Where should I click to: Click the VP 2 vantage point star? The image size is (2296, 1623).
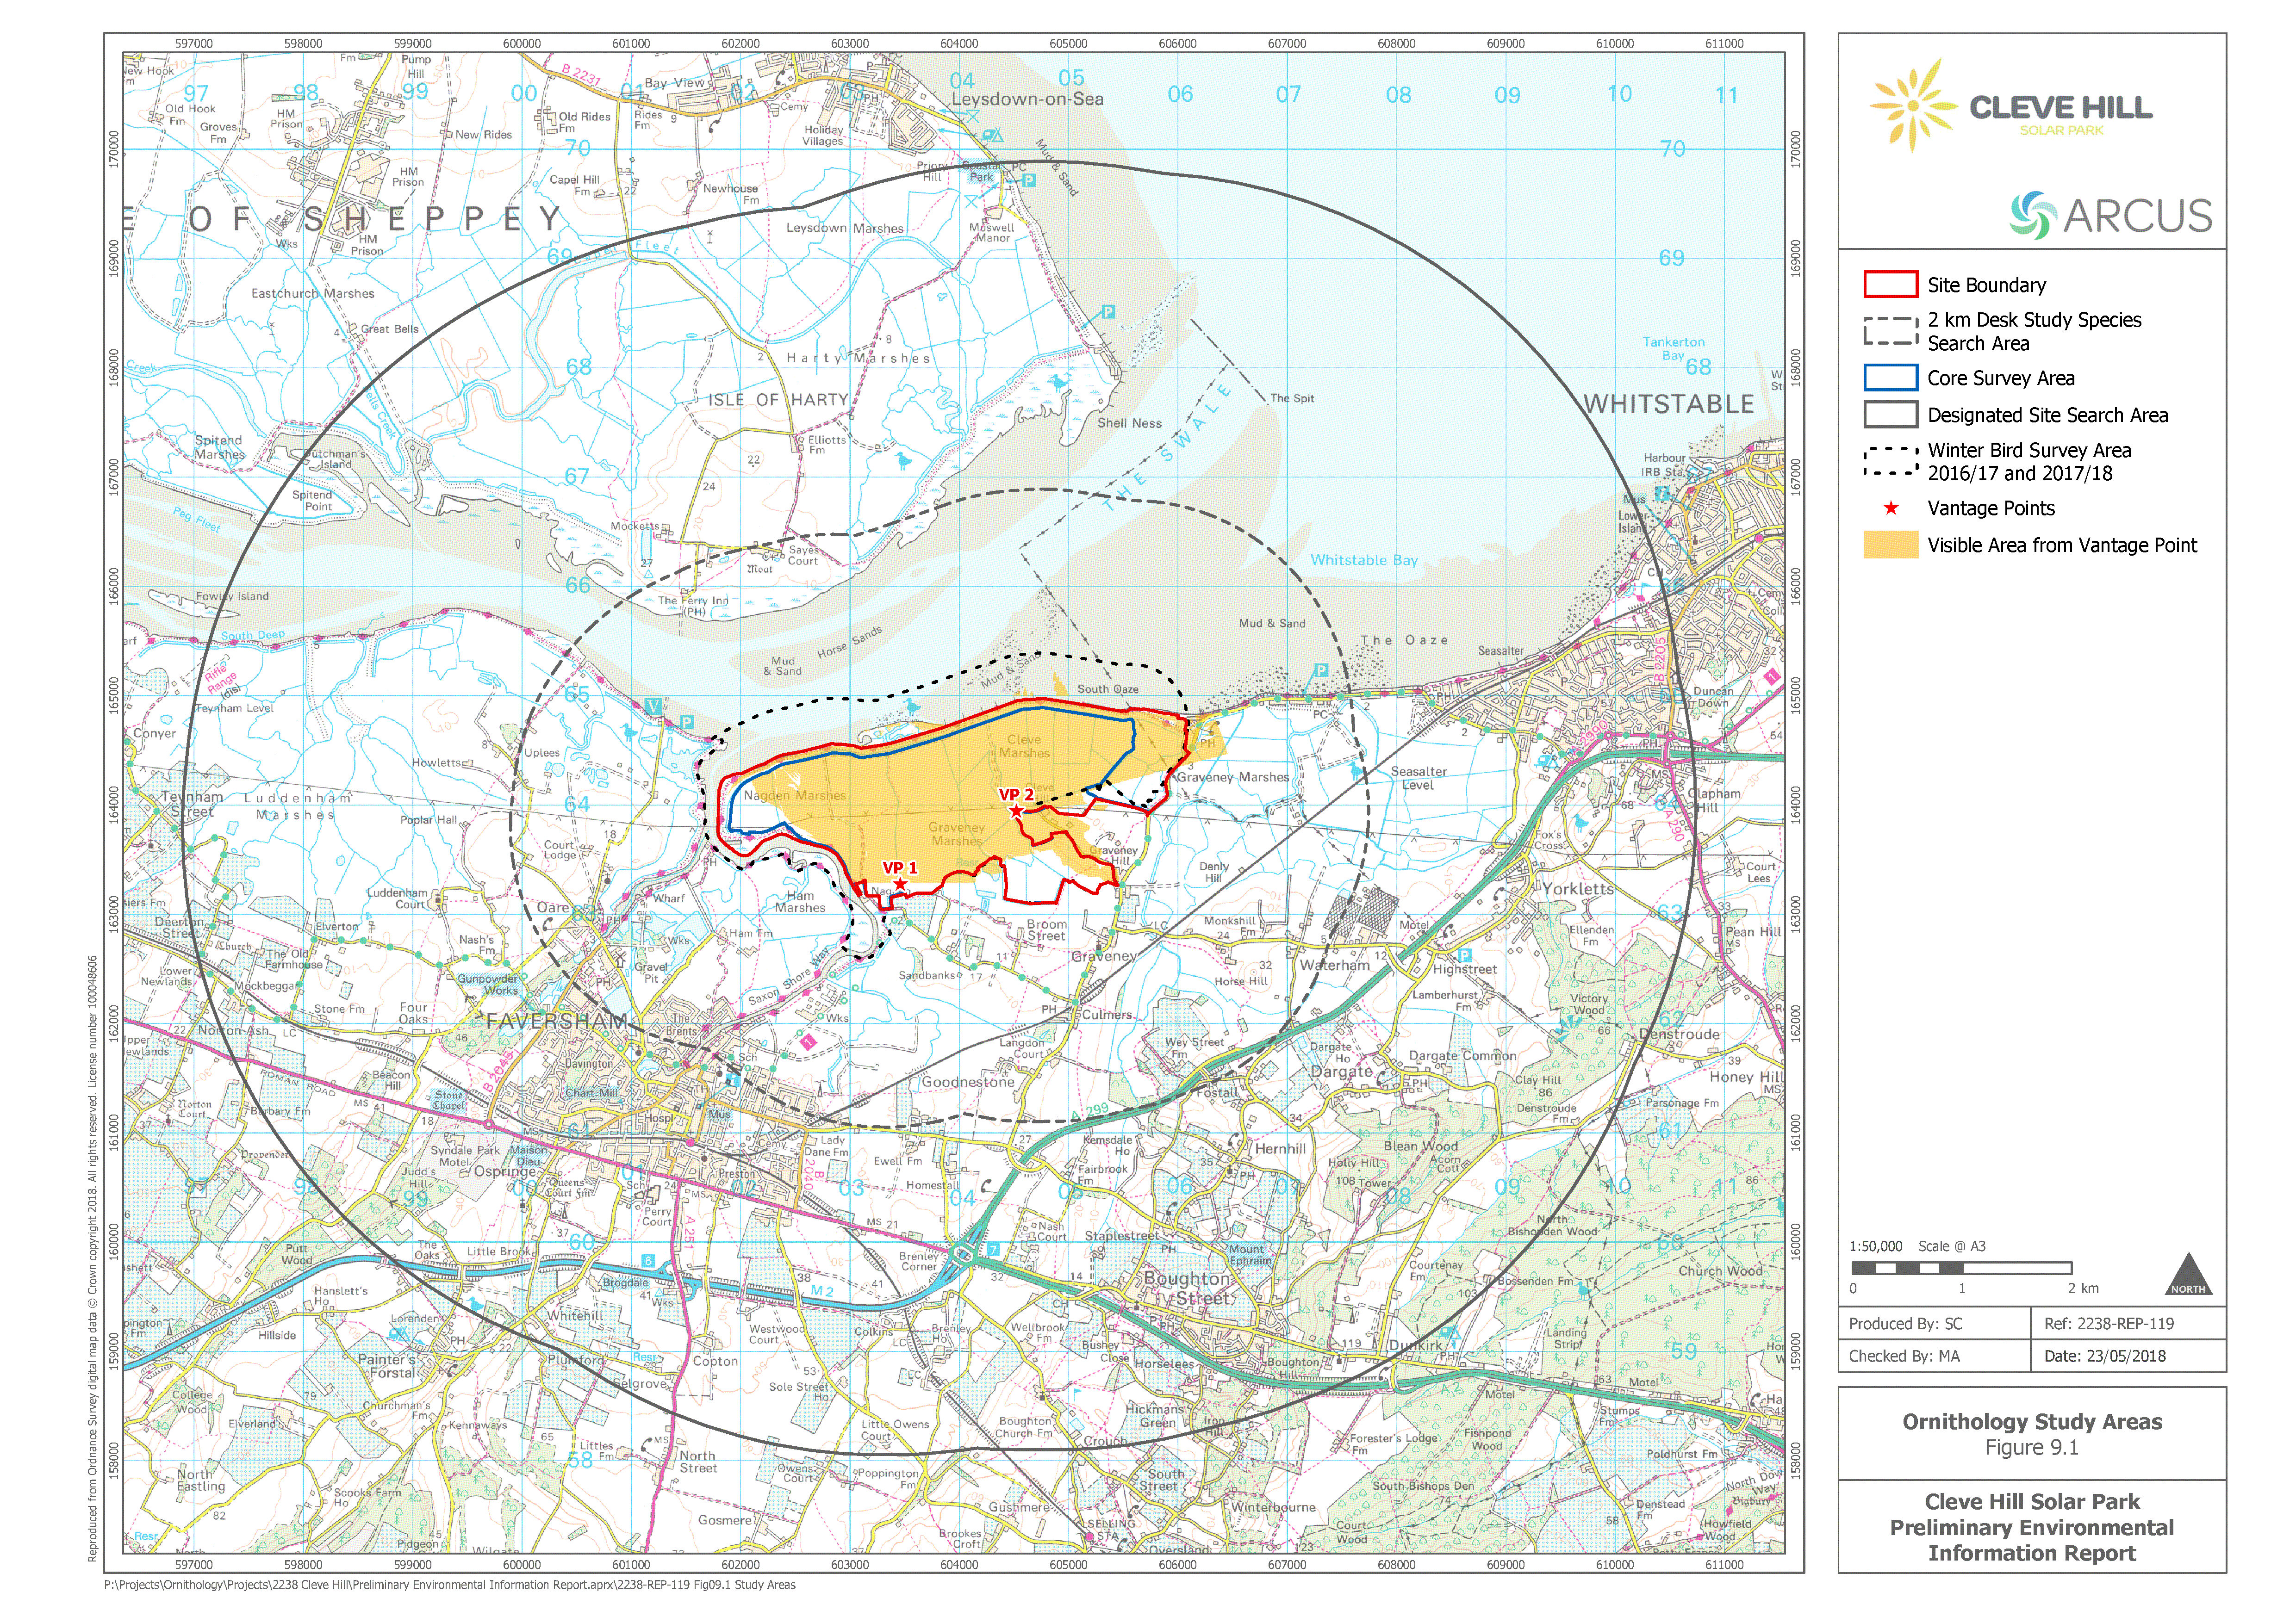point(1016,811)
